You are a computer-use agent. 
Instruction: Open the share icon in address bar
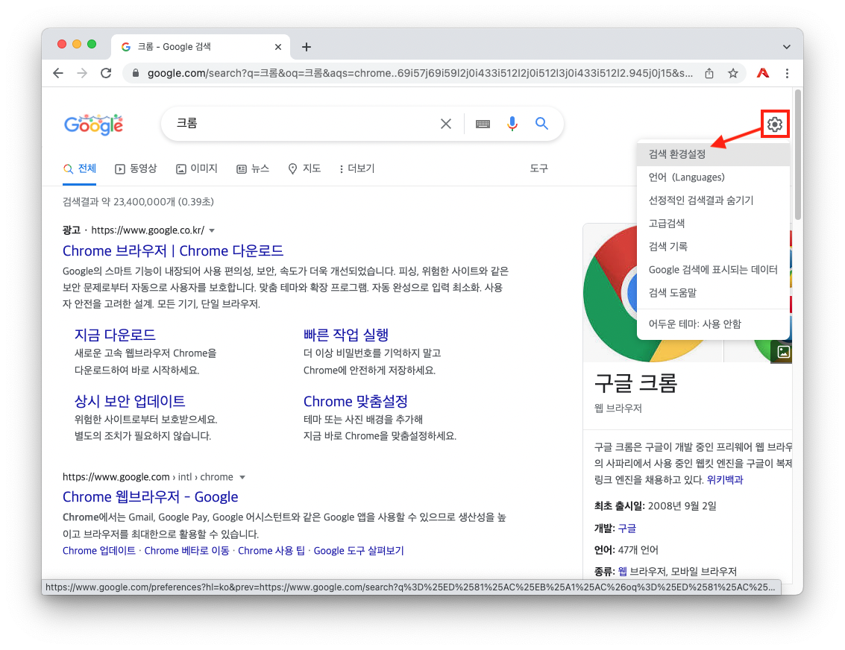[709, 73]
